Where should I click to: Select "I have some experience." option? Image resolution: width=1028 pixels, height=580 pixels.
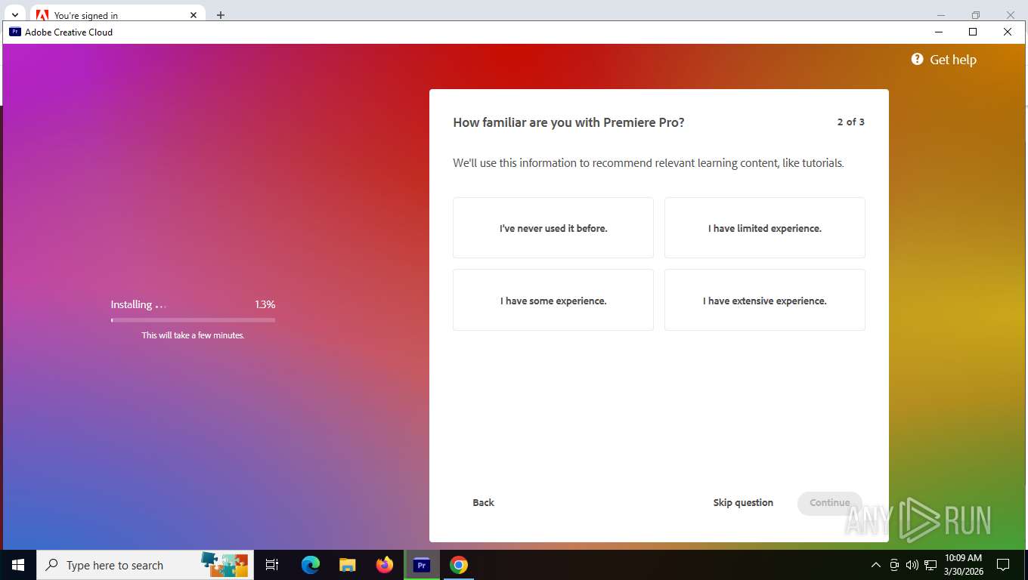click(x=553, y=301)
